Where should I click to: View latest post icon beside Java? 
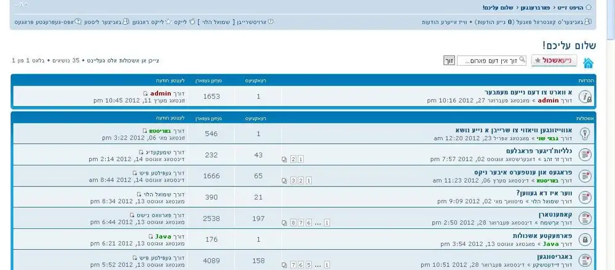(151, 237)
